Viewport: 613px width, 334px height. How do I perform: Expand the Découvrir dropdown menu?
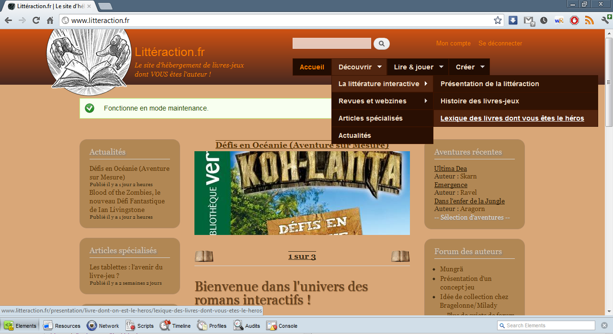pos(360,67)
